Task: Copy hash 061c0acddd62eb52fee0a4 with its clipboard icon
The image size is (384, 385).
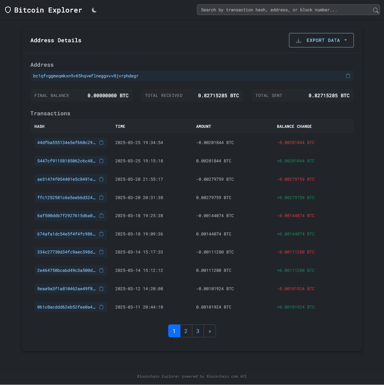Action: (x=101, y=307)
